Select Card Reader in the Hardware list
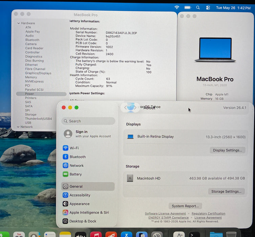Screen dimensions: 255x237 [34, 48]
